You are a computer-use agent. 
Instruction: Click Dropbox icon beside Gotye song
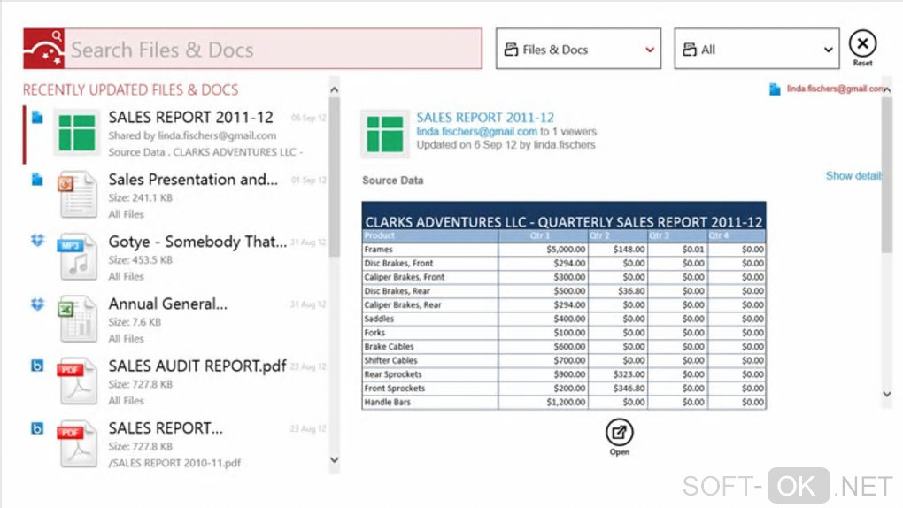37,241
